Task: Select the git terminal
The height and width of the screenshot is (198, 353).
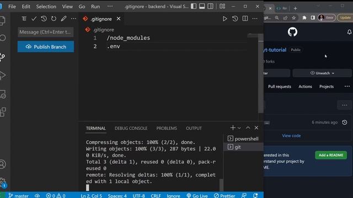Action: pyautogui.click(x=243, y=147)
